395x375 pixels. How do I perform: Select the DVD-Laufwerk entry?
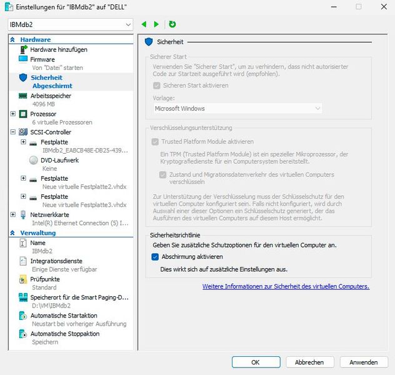[x=60, y=160]
